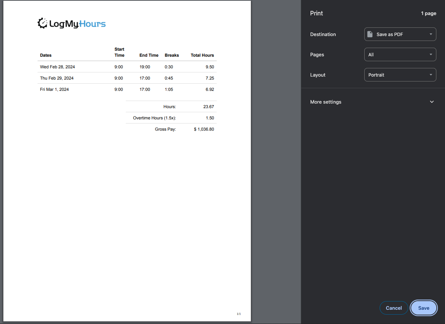The height and width of the screenshot is (324, 445).
Task: Click the chevron arrow beside More settings
Action: pyautogui.click(x=431, y=102)
